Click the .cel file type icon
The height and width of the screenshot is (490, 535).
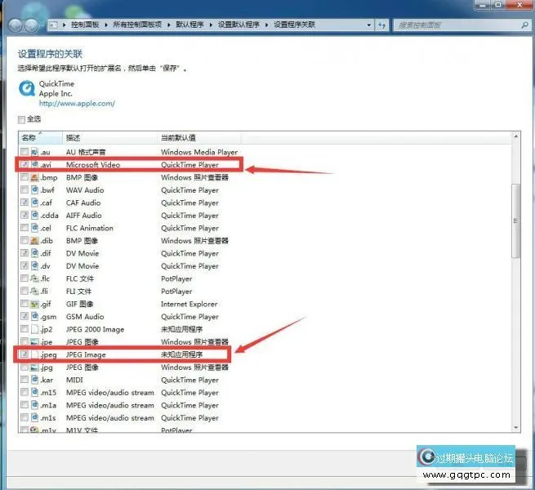tap(34, 228)
